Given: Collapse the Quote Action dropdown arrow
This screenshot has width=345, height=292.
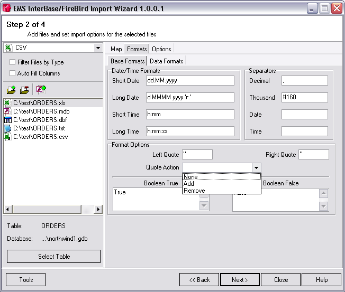Looking at the screenshot, I should pos(256,168).
